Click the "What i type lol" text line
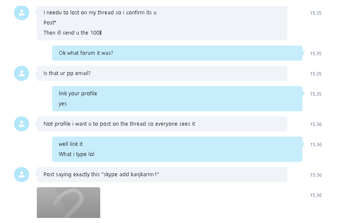 click(76, 154)
